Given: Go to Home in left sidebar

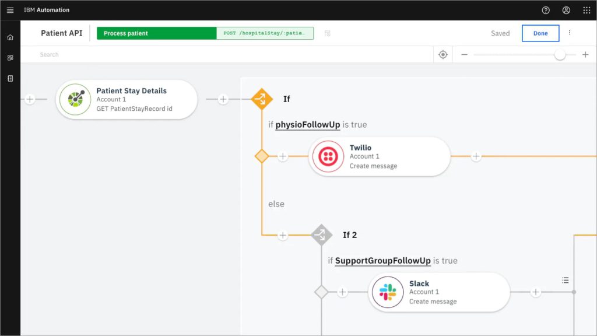Looking at the screenshot, I should point(10,37).
